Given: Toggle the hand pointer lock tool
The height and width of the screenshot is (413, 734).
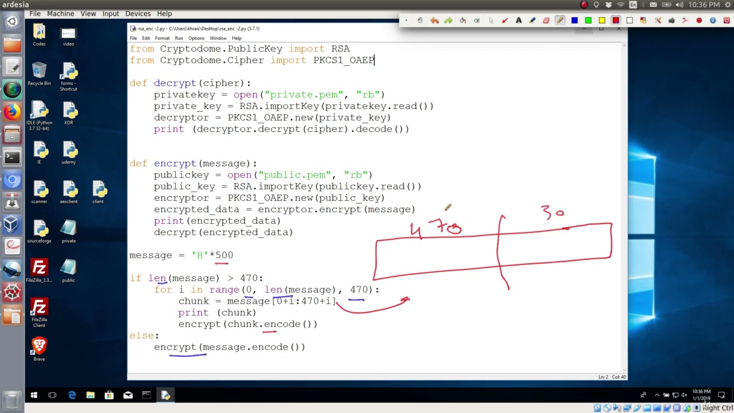Looking at the screenshot, I should click(420, 21).
